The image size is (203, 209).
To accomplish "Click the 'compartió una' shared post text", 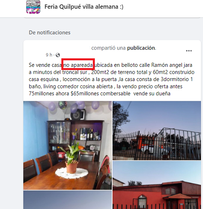I will [109, 48].
